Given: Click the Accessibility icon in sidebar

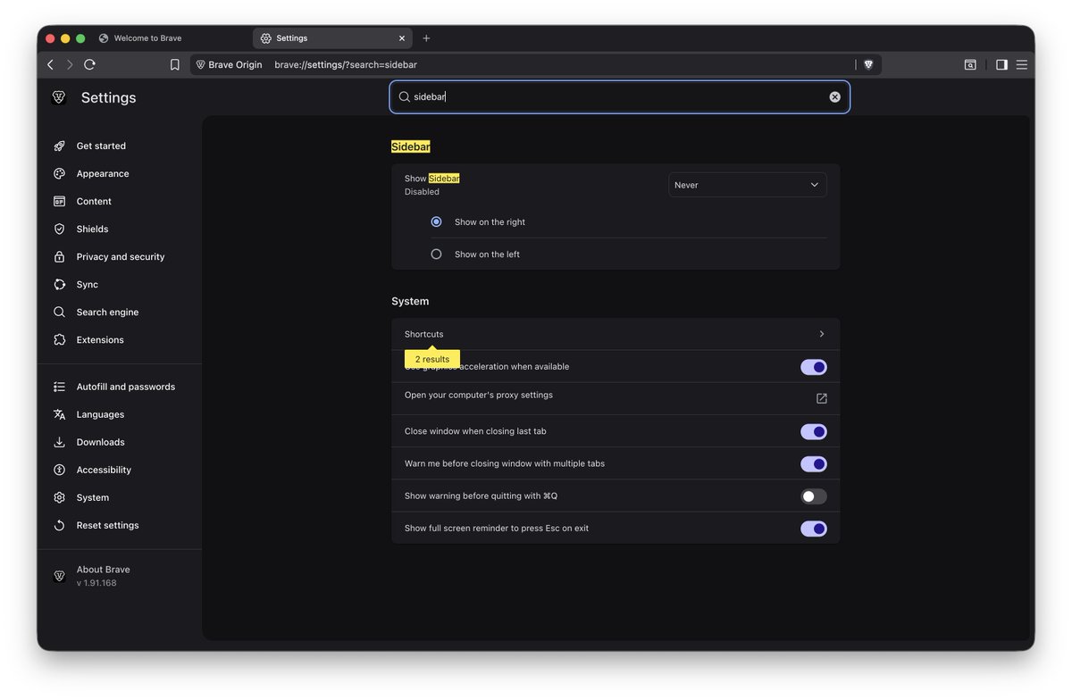Looking at the screenshot, I should 59,470.
